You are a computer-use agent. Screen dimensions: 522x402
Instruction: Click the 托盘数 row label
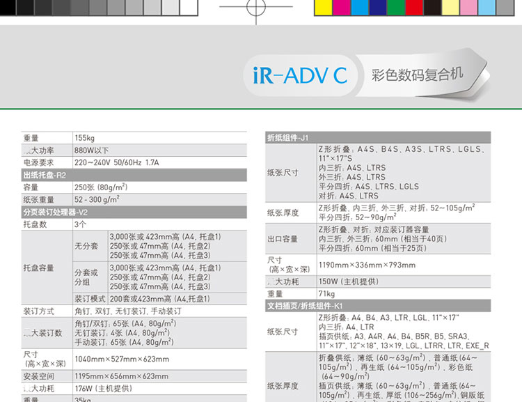point(35,224)
